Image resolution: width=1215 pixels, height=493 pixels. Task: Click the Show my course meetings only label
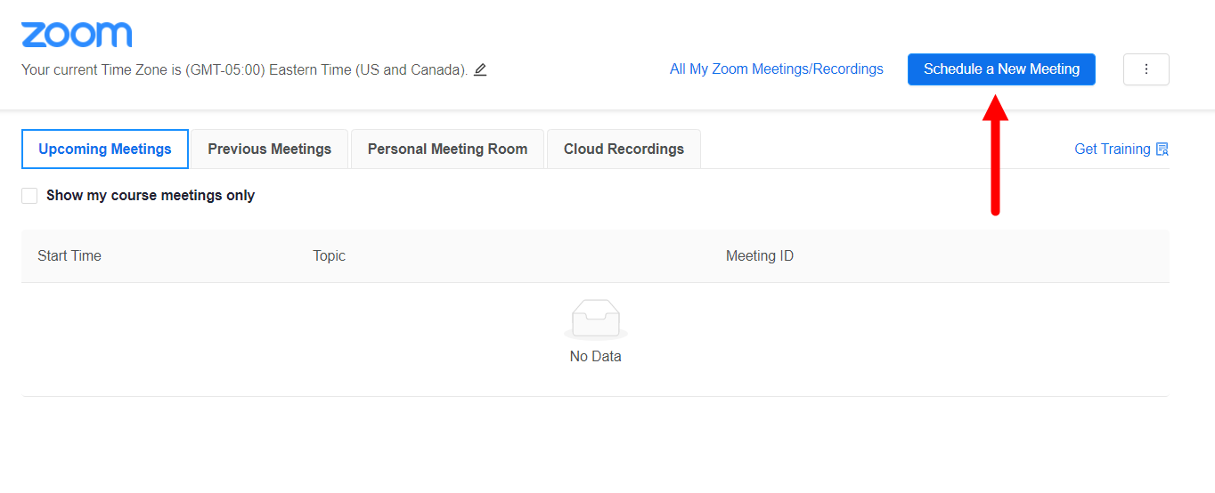tap(151, 196)
